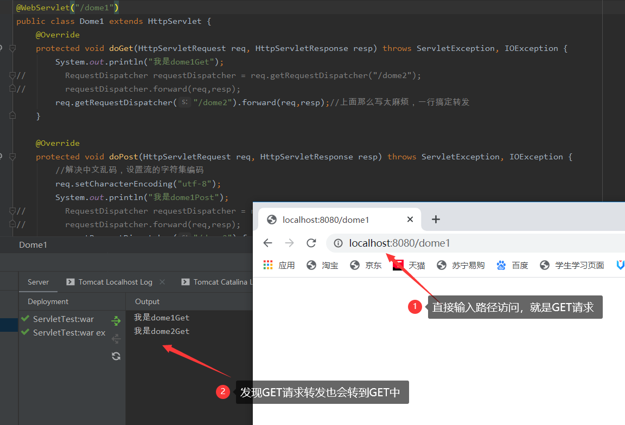Viewport: 625px width, 425px height.
Task: Click the HttpServlet superclass name
Action: [x=175, y=21]
